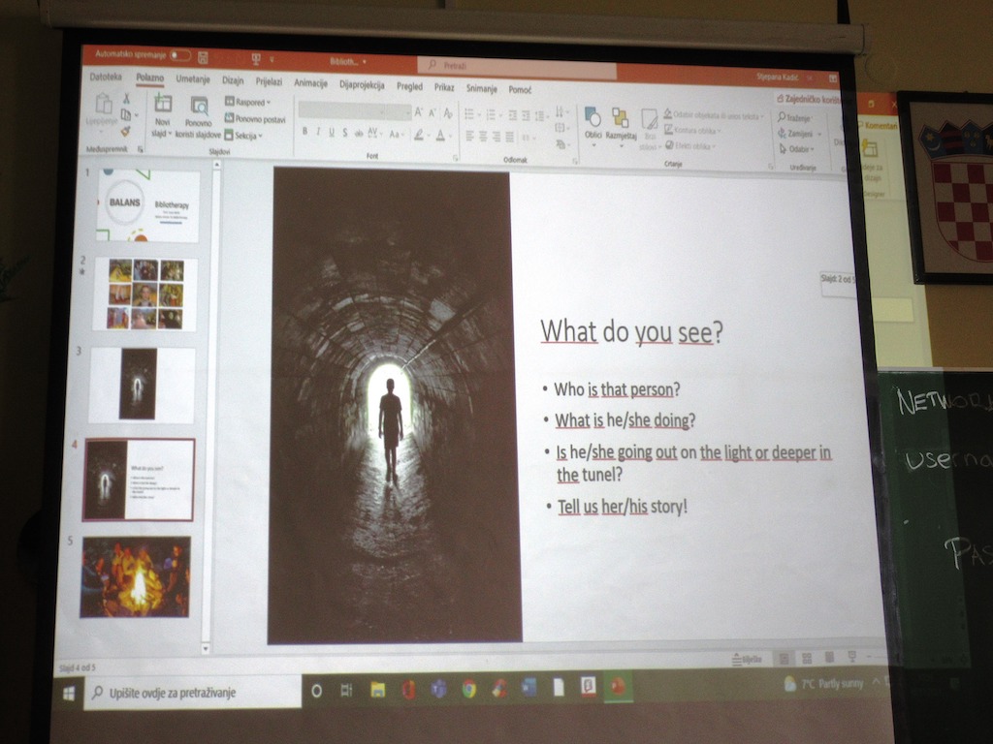
Task: Click the Cut scissors icon
Action: click(126, 98)
